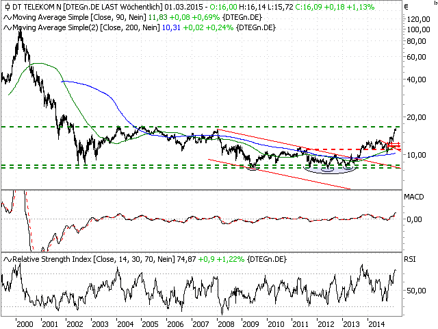Image resolution: width=438 pixels, height=329 pixels.
Task: Click the 2010 year label on time axis
Action: tap(276, 324)
